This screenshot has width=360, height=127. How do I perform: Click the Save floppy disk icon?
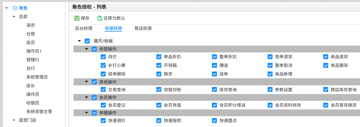tap(77, 18)
